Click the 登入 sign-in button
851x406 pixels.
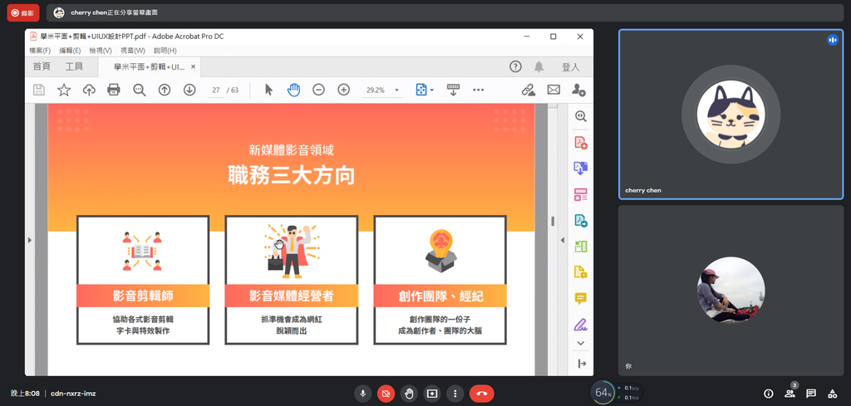tap(570, 66)
